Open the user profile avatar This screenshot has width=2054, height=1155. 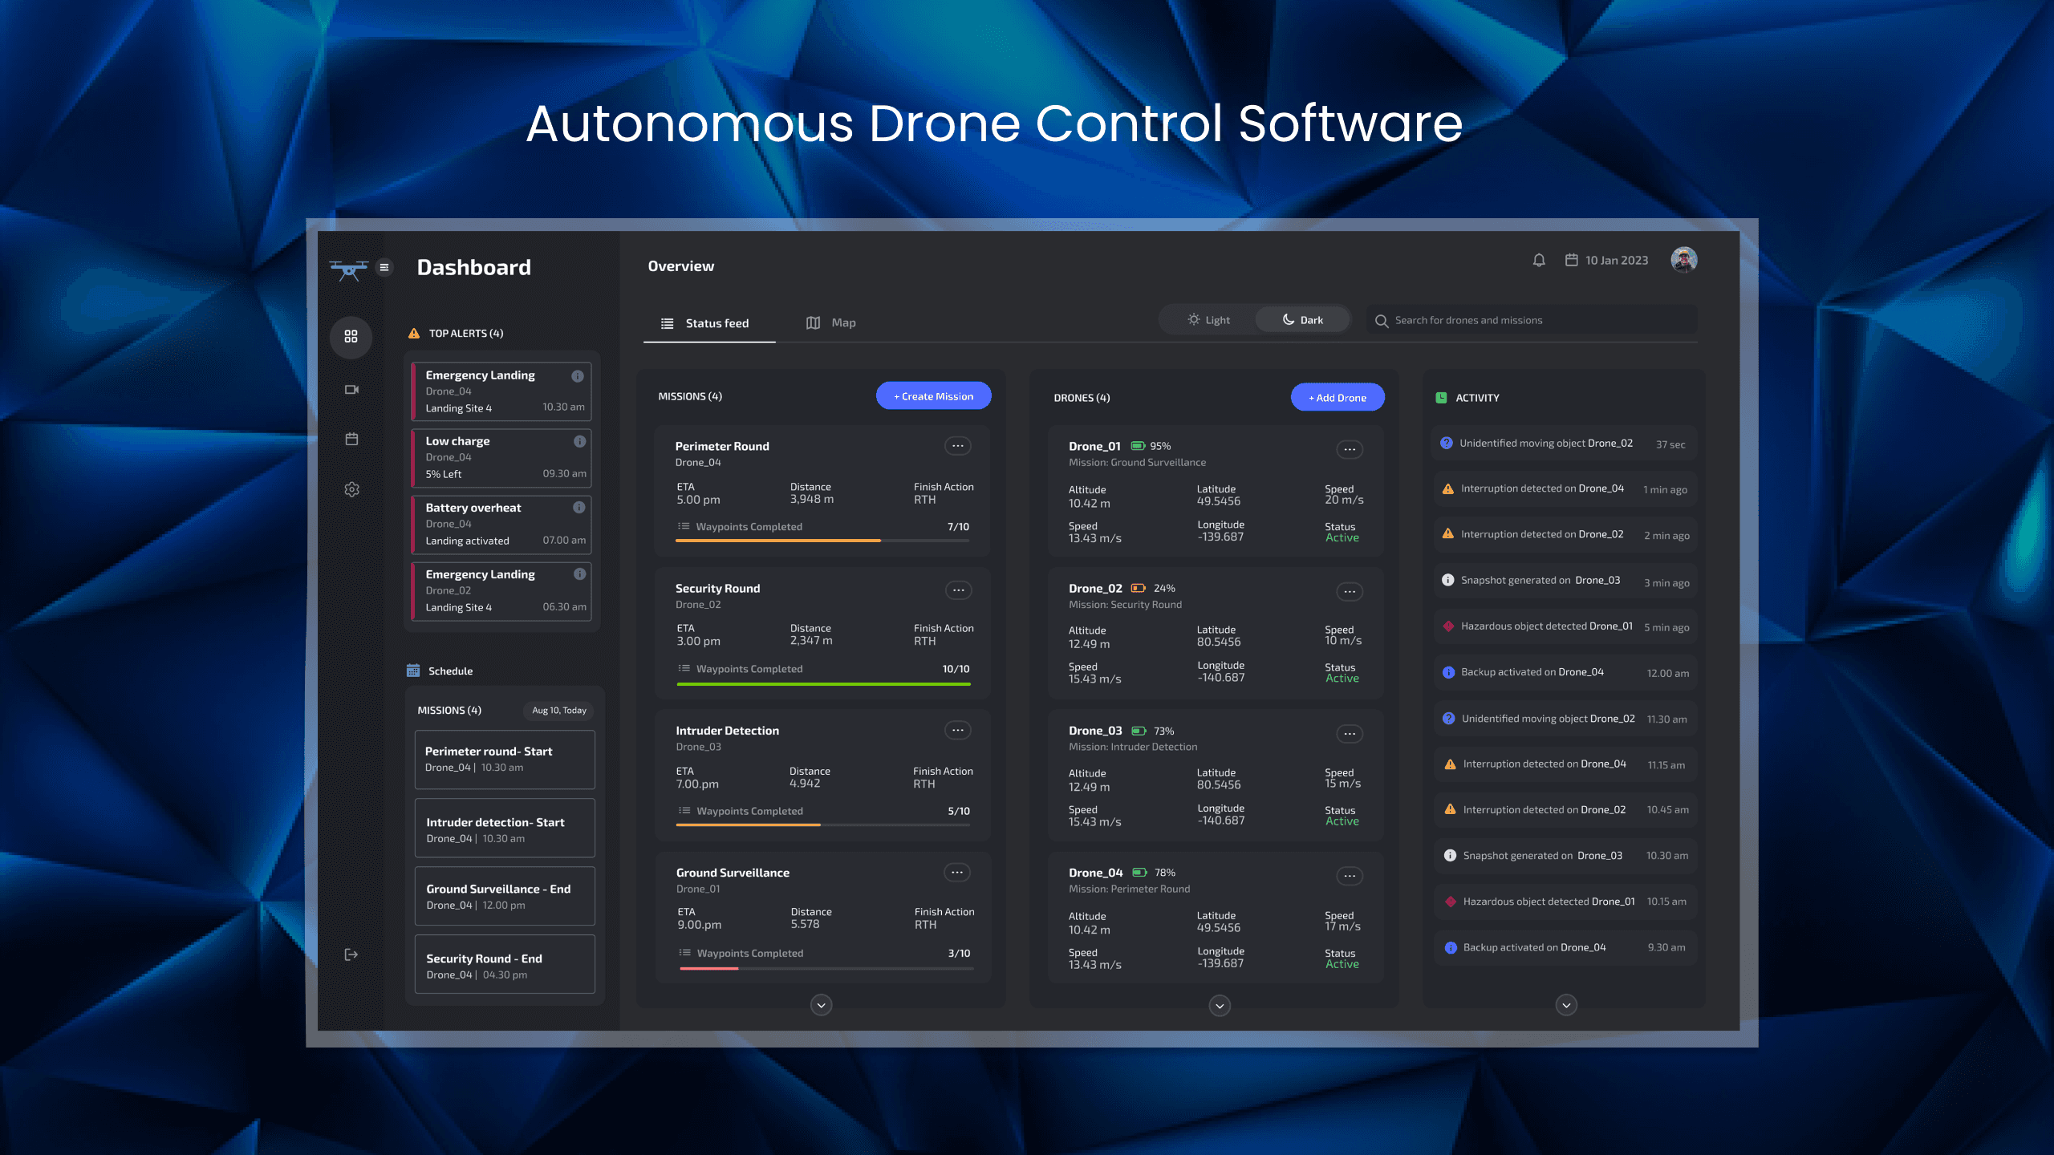click(1683, 260)
